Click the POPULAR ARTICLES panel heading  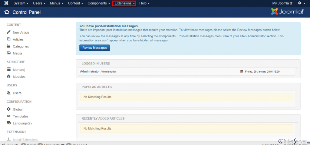97,87
